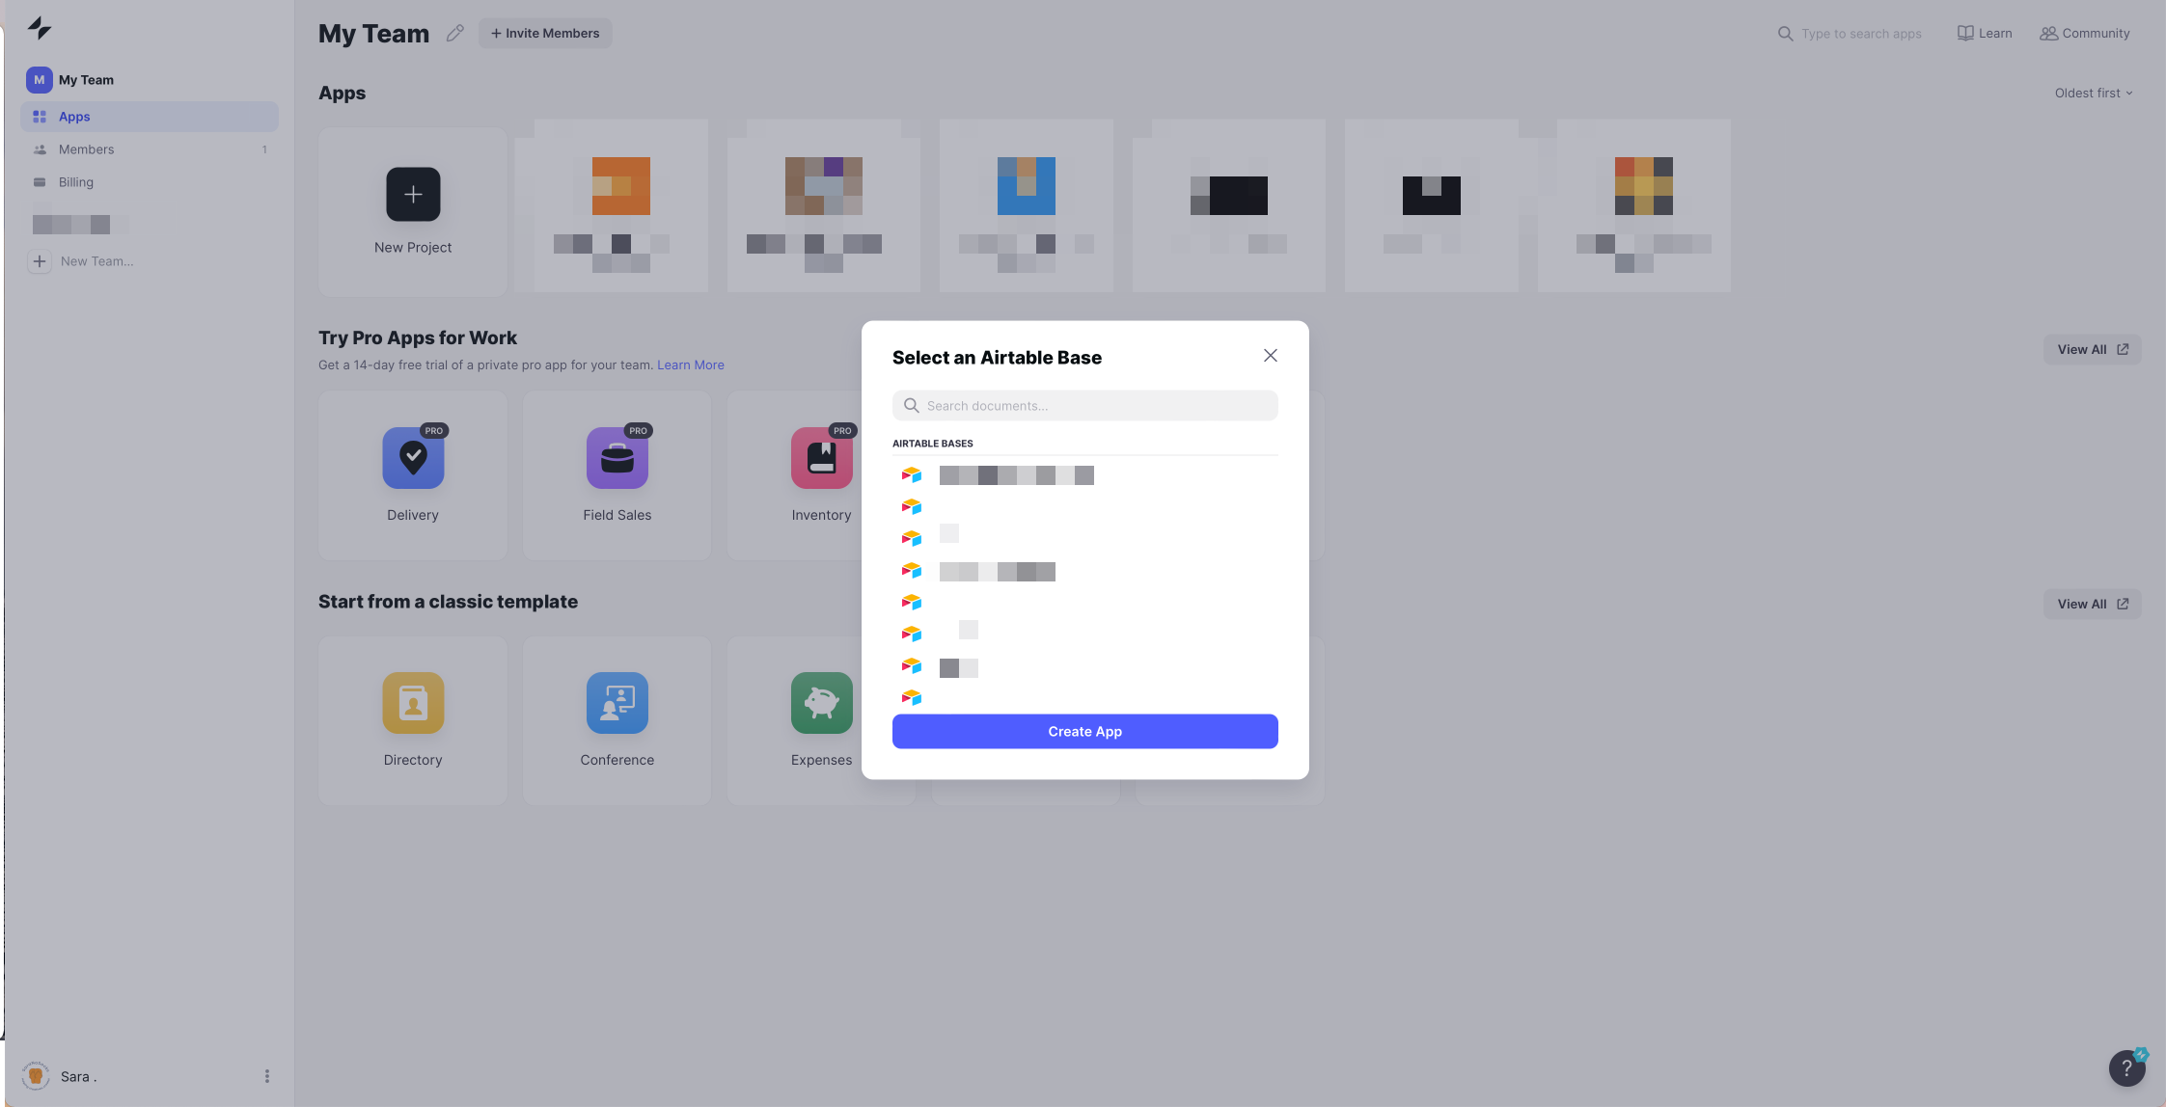Open the Billing sidebar item
The width and height of the screenshot is (2166, 1107).
150,182
